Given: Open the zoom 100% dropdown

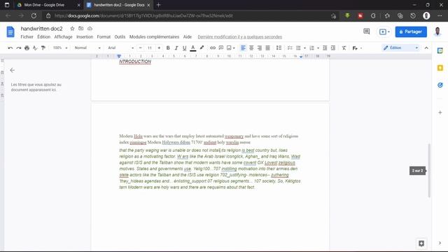Looking at the screenshot, I should coord(60,48).
